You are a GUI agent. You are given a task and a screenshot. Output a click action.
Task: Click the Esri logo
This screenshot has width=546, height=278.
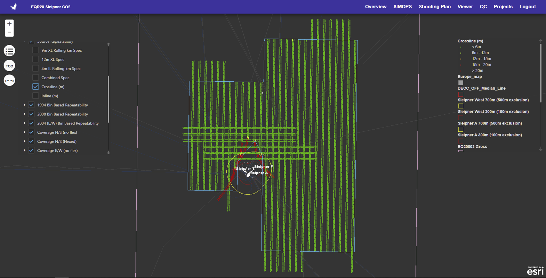tap(535, 271)
